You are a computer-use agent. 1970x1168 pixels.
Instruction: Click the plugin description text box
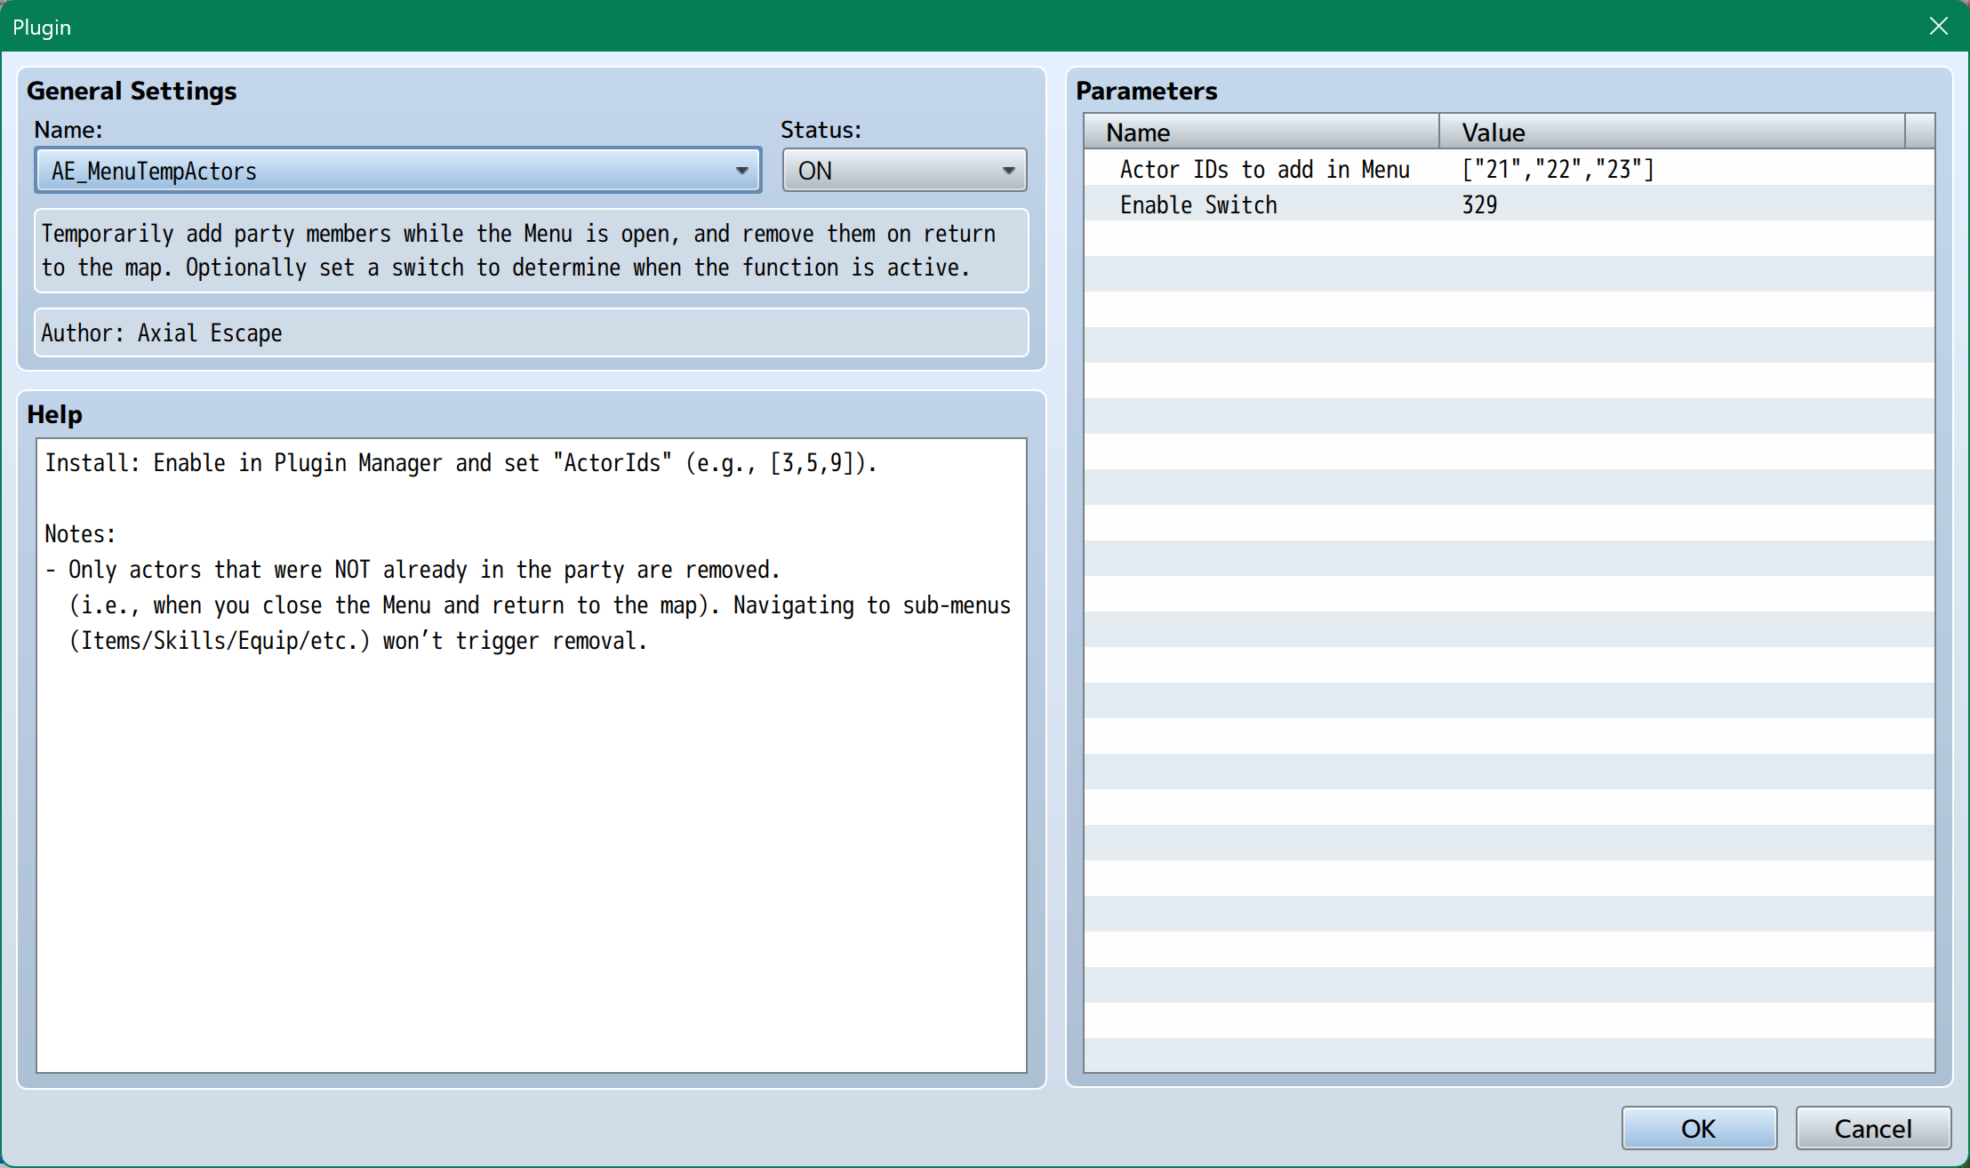pos(531,251)
